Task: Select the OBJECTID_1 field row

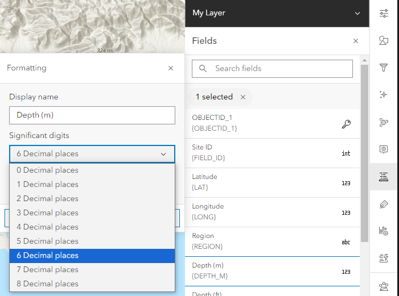Action: (x=272, y=124)
